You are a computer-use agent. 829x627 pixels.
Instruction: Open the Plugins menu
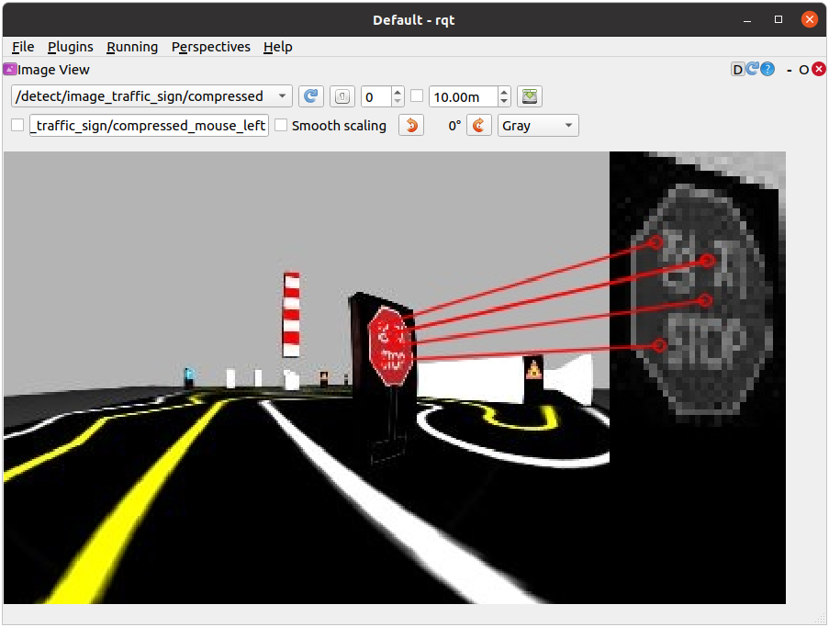70,47
